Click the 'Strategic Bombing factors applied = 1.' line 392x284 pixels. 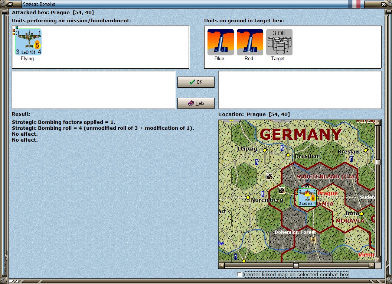[x=63, y=122]
